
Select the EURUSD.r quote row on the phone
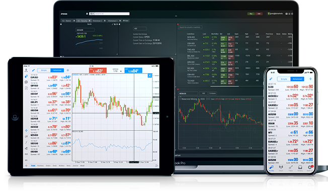click(291, 142)
